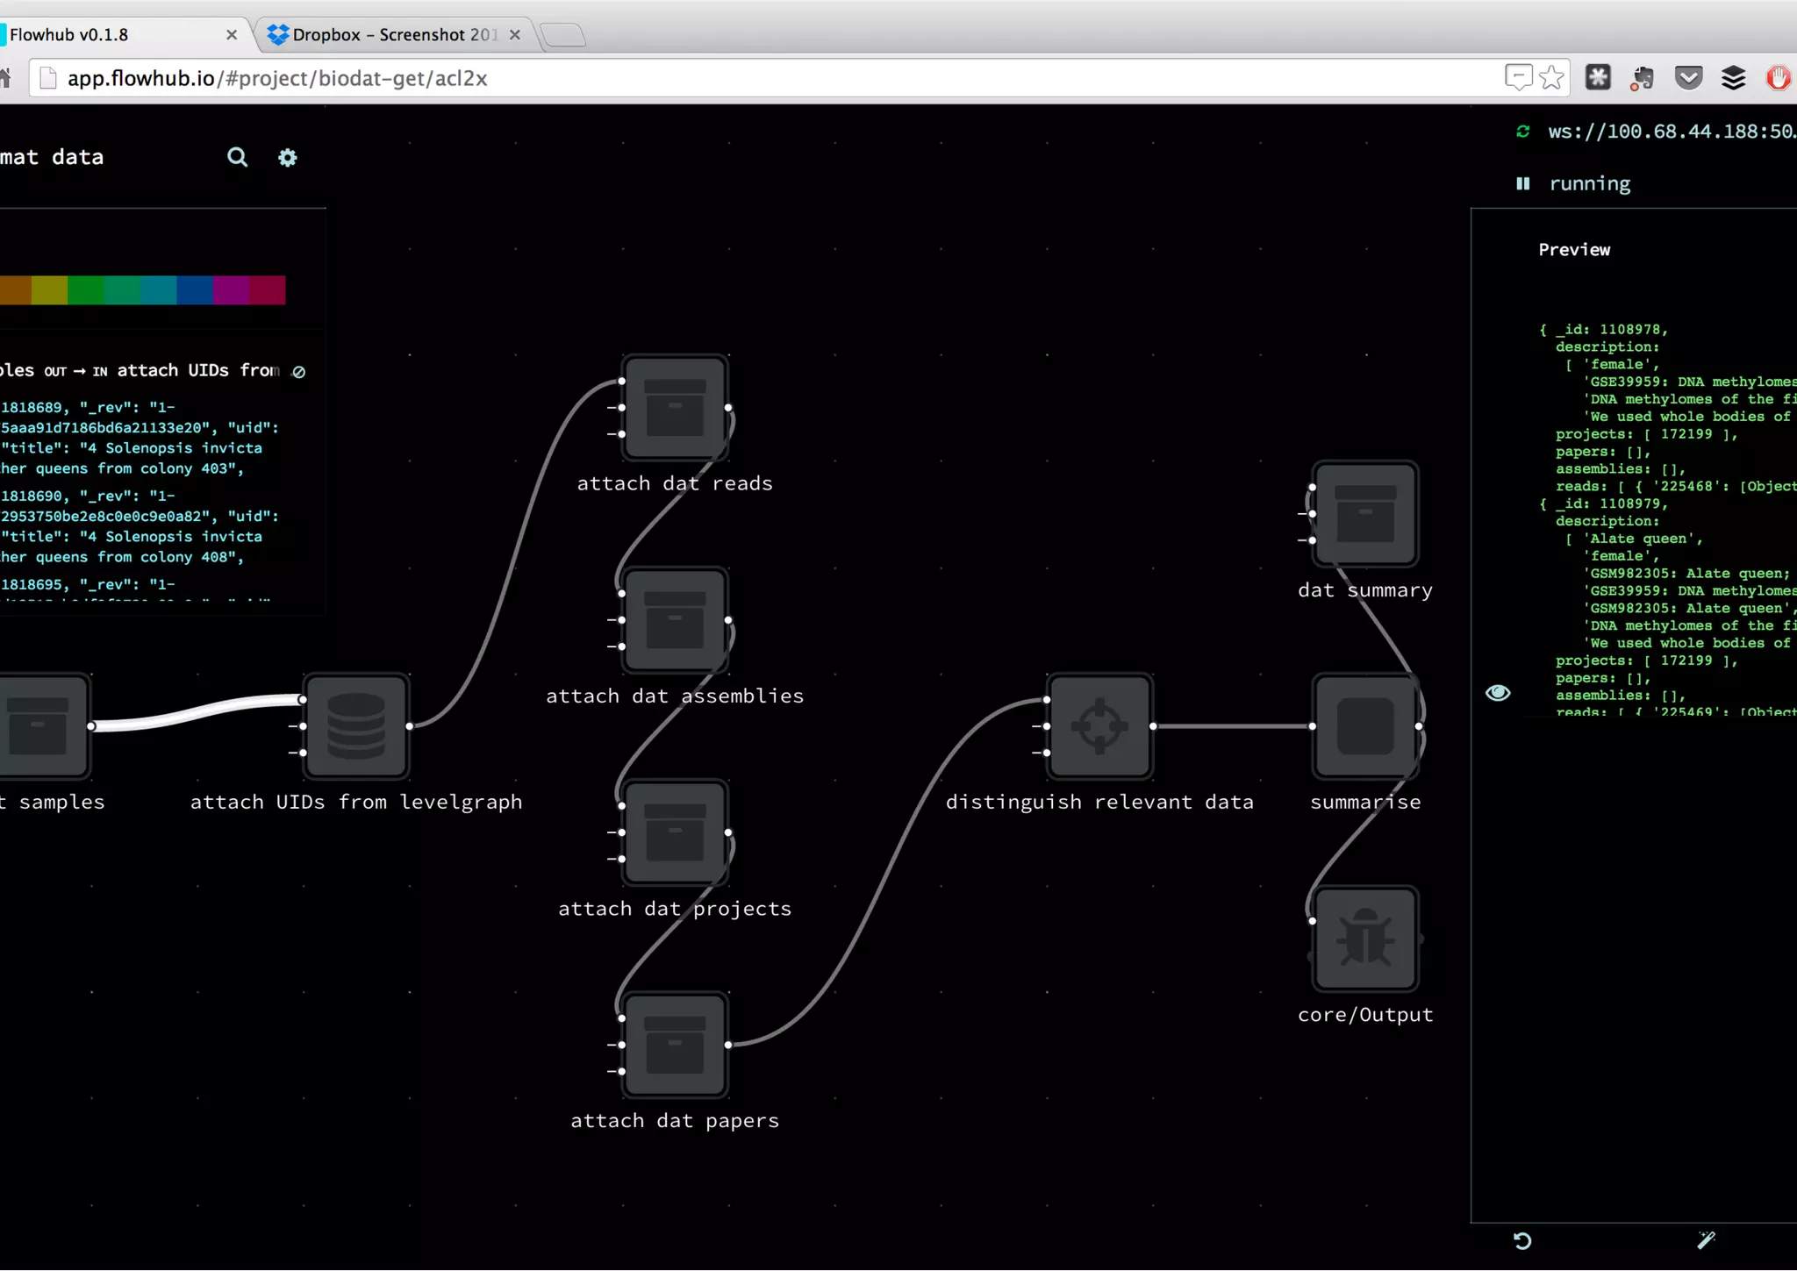The image size is (1797, 1271).
Task: Click the browser address bar URL
Action: click(277, 78)
